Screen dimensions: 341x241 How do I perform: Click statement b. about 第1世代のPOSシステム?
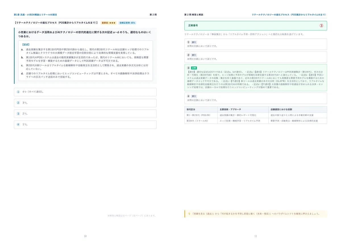click(x=85, y=59)
